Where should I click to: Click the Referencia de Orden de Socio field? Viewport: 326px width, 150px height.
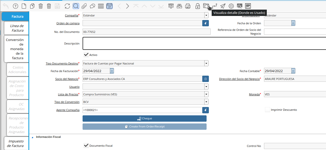tap(295, 32)
